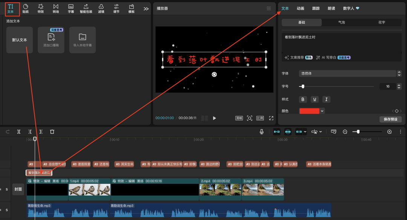Toggle italic text style
407x220 pixels.
pos(326,99)
